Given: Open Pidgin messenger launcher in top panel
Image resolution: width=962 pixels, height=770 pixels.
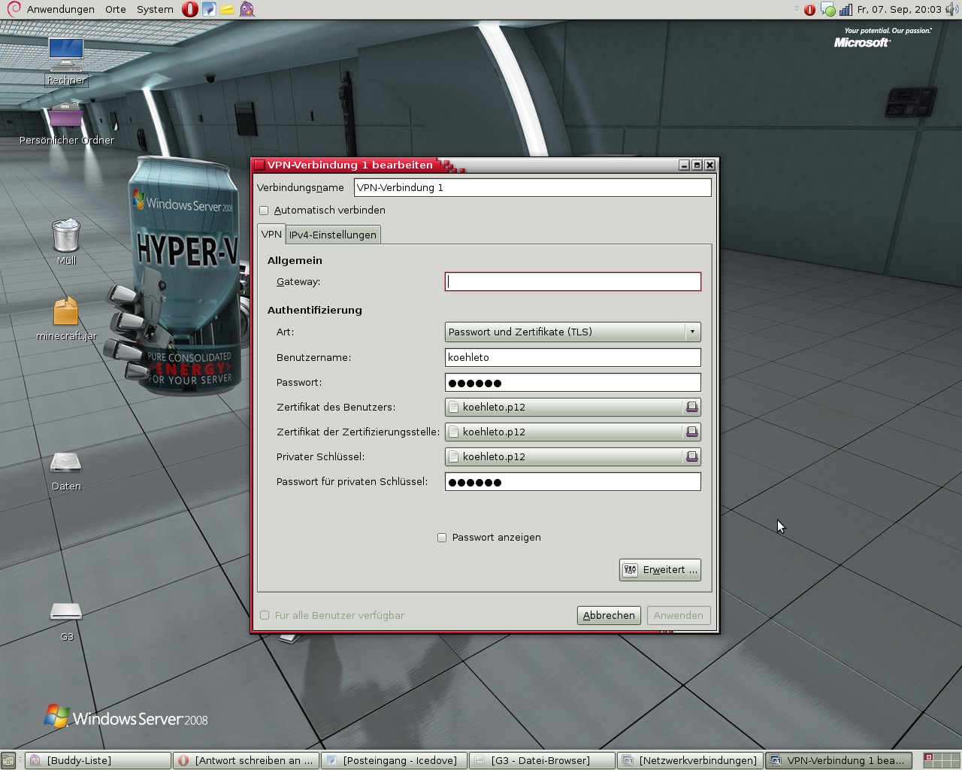Looking at the screenshot, I should [247, 9].
